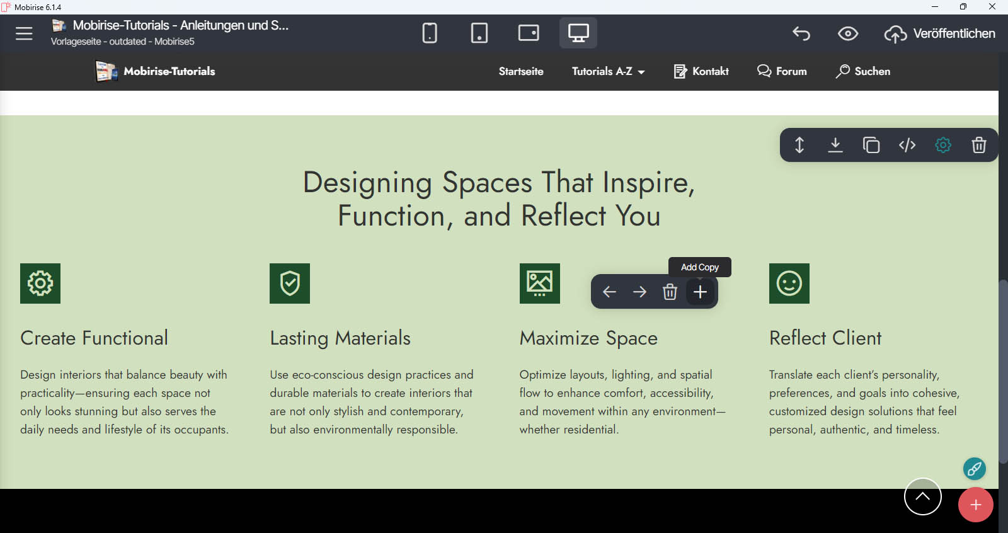Image resolution: width=1008 pixels, height=533 pixels.
Task: Open the Forum menu item
Action: pyautogui.click(x=782, y=71)
